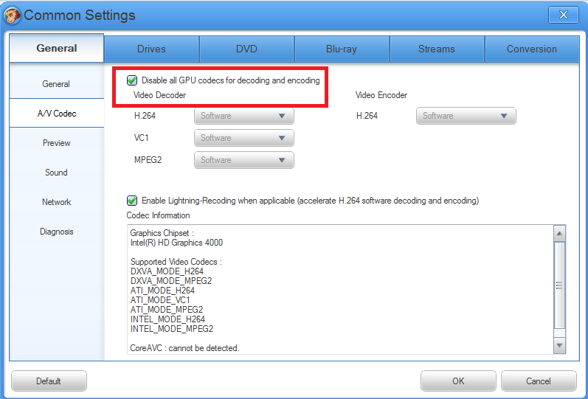Open the VC1 decoder dropdown
The width and height of the screenshot is (588, 399).
[x=244, y=138]
